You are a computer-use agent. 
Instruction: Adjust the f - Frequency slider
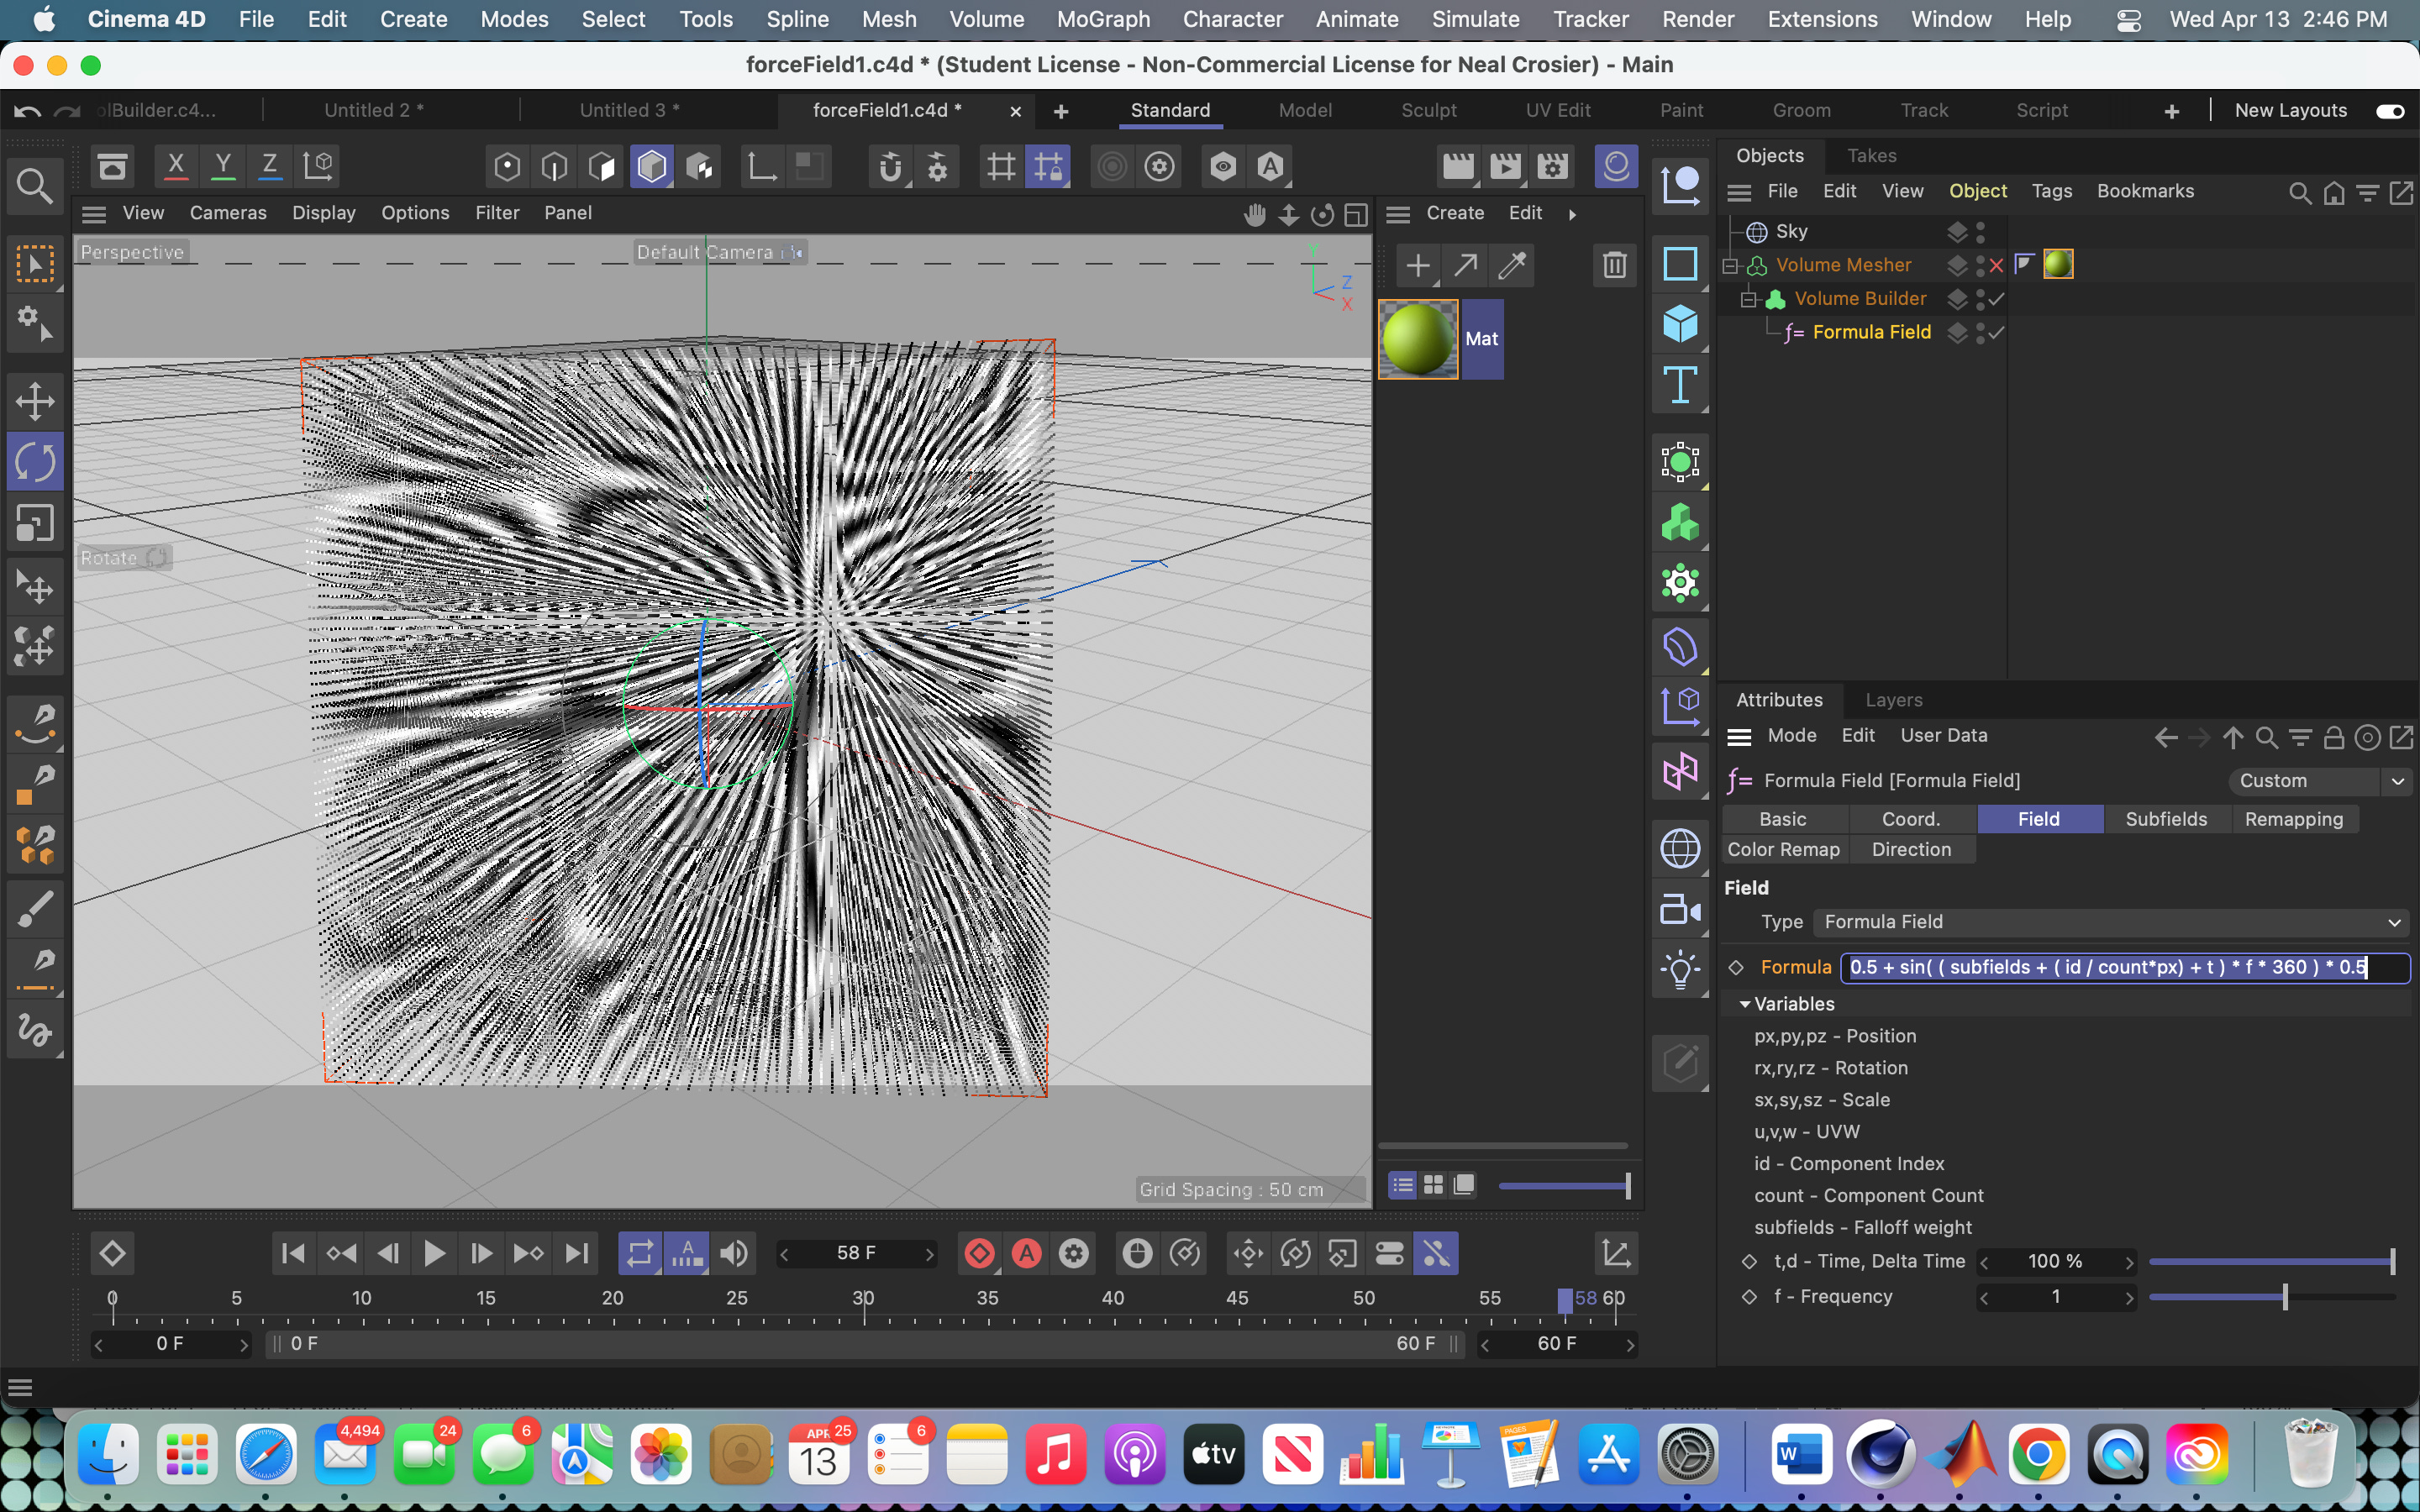pyautogui.click(x=2284, y=1297)
